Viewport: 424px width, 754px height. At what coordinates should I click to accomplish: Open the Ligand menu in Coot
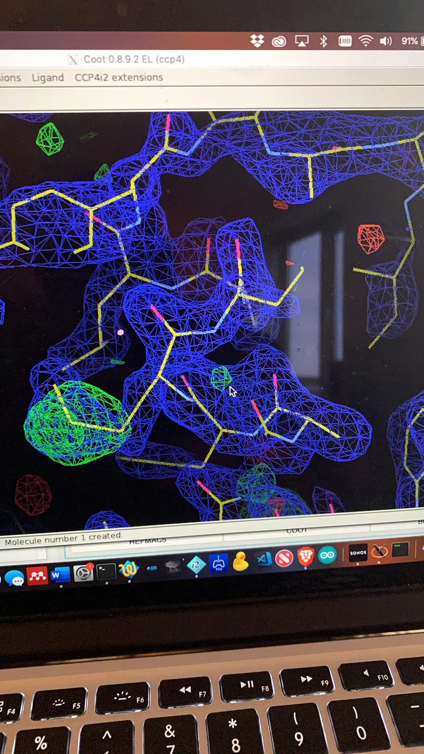47,78
